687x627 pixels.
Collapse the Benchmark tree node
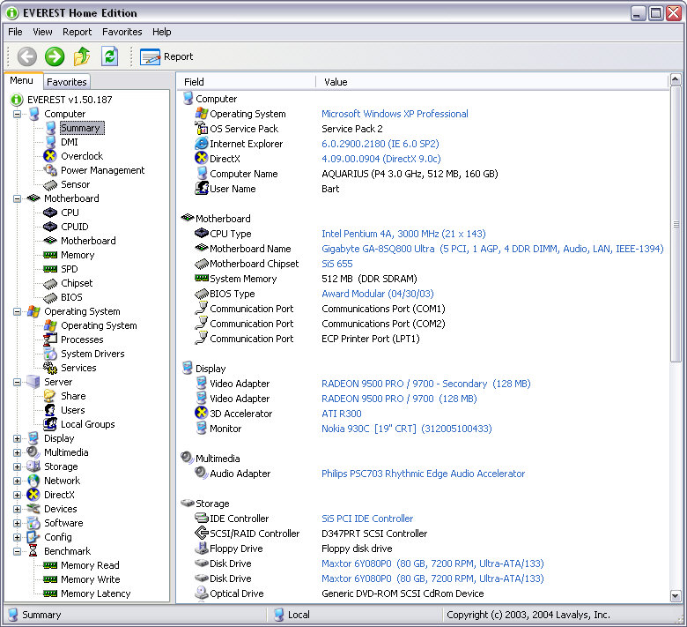pos(17,551)
